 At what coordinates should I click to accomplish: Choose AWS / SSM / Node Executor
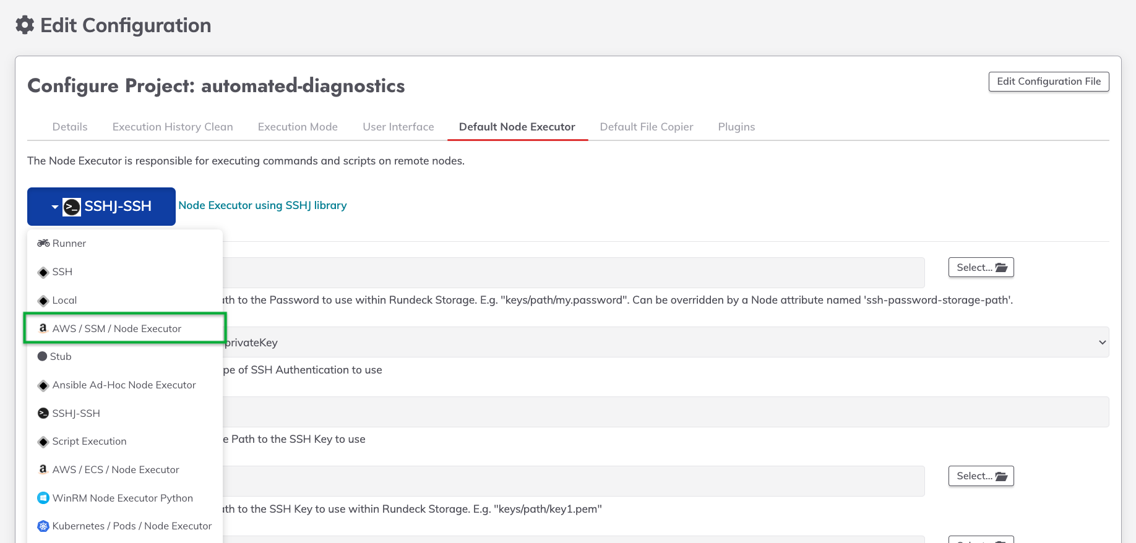(x=125, y=328)
